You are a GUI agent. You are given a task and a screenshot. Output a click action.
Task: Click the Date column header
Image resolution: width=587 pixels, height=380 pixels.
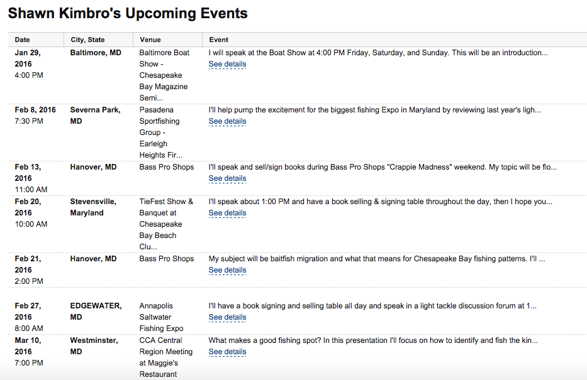click(x=22, y=40)
